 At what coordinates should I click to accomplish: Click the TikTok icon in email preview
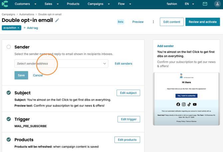click(x=189, y=104)
